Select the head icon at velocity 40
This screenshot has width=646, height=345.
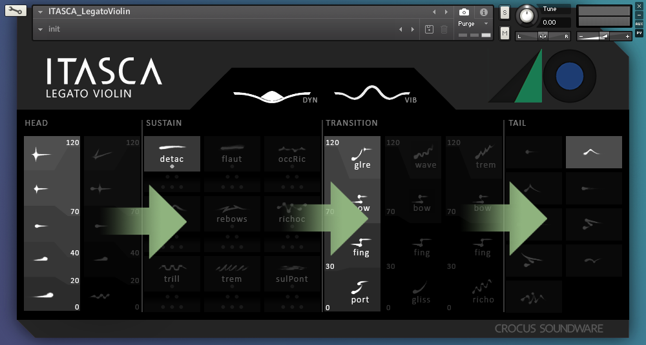pyautogui.click(x=41, y=259)
